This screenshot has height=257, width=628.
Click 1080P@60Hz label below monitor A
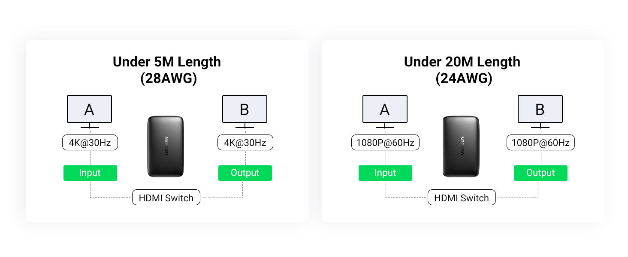(x=385, y=143)
